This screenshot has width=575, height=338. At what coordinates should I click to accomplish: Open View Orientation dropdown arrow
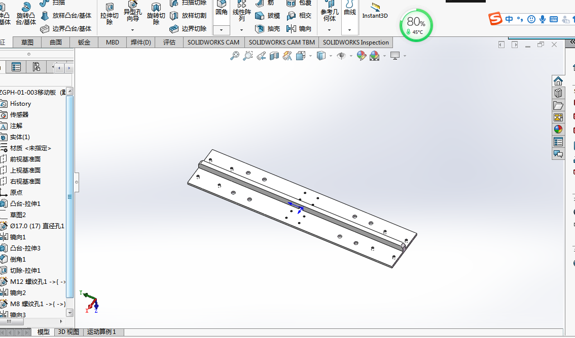(311, 56)
